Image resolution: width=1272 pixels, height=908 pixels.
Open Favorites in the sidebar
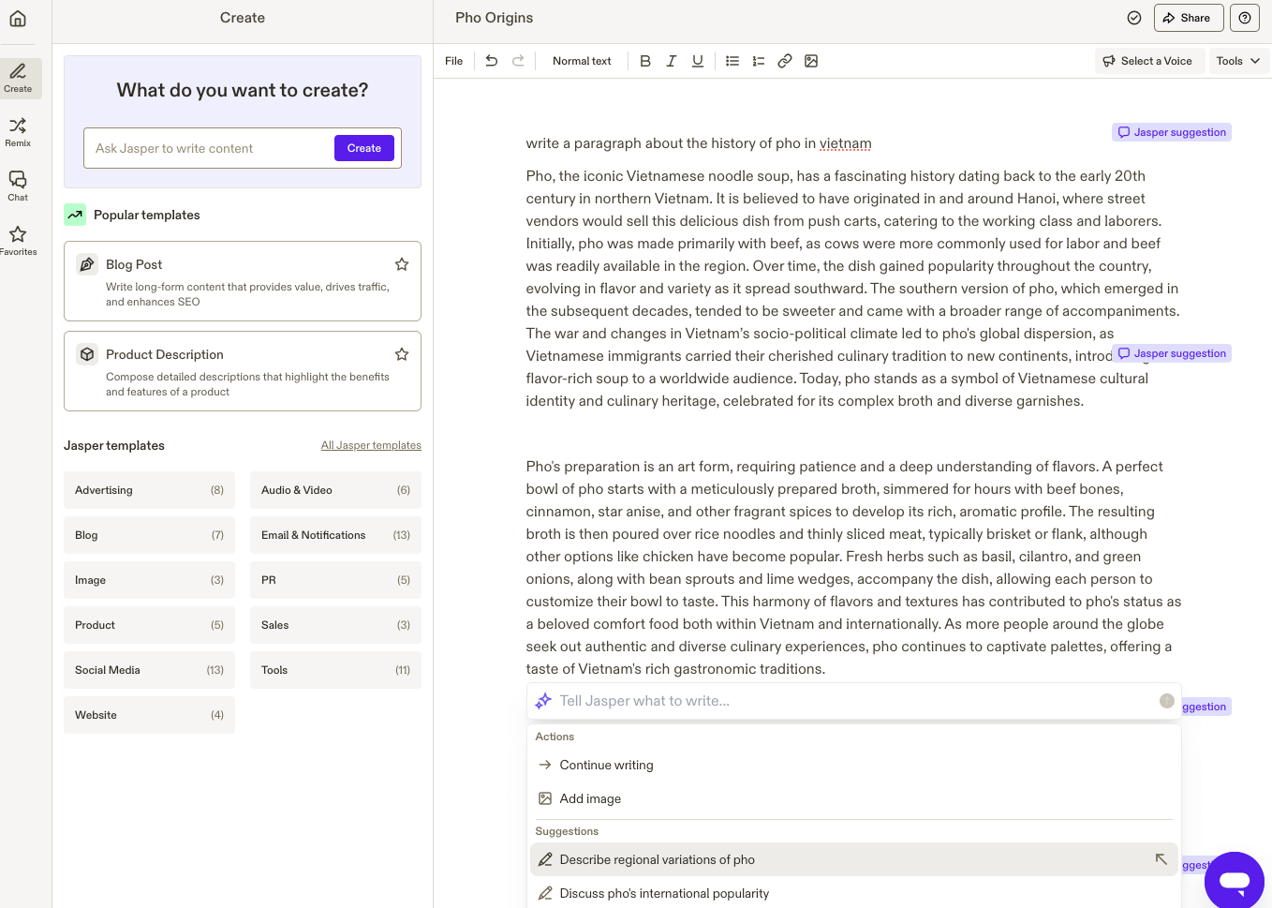pyautogui.click(x=18, y=240)
